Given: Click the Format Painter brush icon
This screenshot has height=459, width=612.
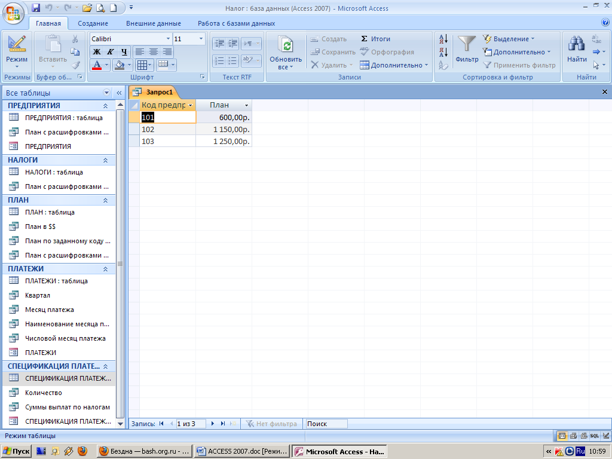Looking at the screenshot, I should (x=75, y=65).
